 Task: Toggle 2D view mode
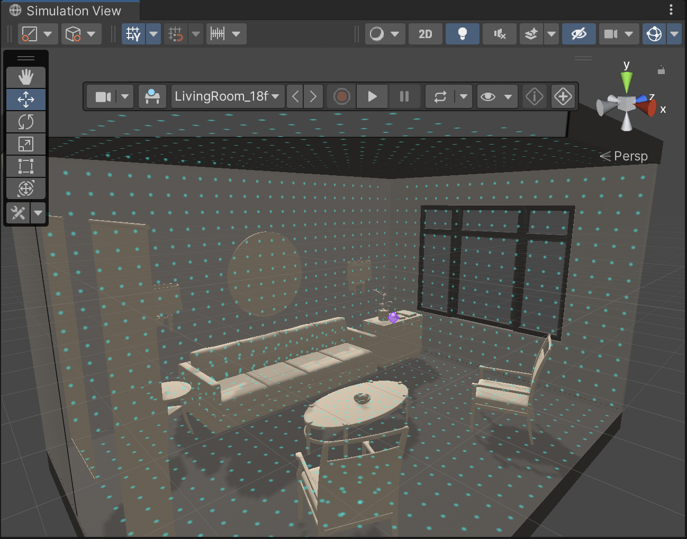coord(425,34)
